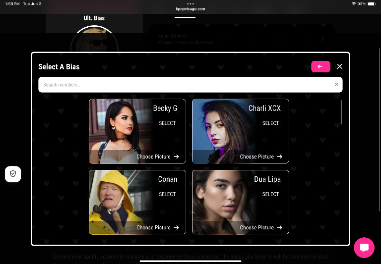381x264 pixels.
Task: Click the pink back arrow button
Action: (320, 66)
